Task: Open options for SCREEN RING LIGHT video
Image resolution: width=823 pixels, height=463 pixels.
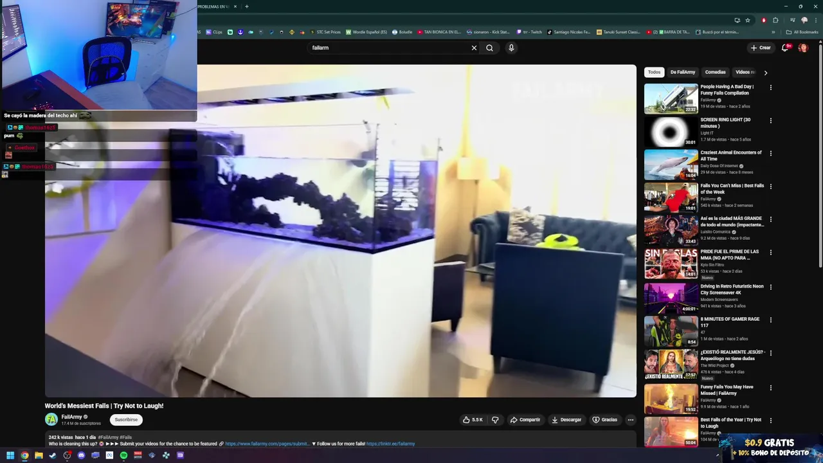Action: (x=771, y=121)
